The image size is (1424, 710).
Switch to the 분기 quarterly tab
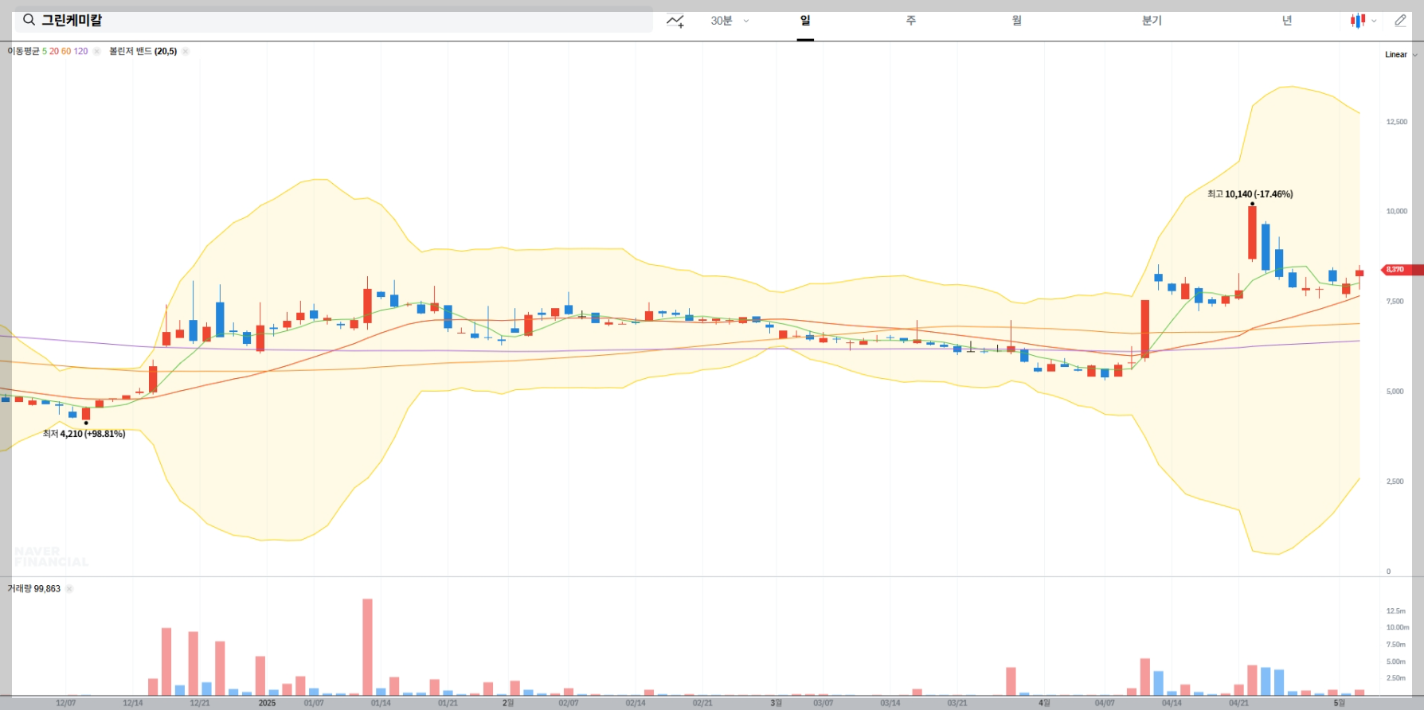pos(1152,21)
